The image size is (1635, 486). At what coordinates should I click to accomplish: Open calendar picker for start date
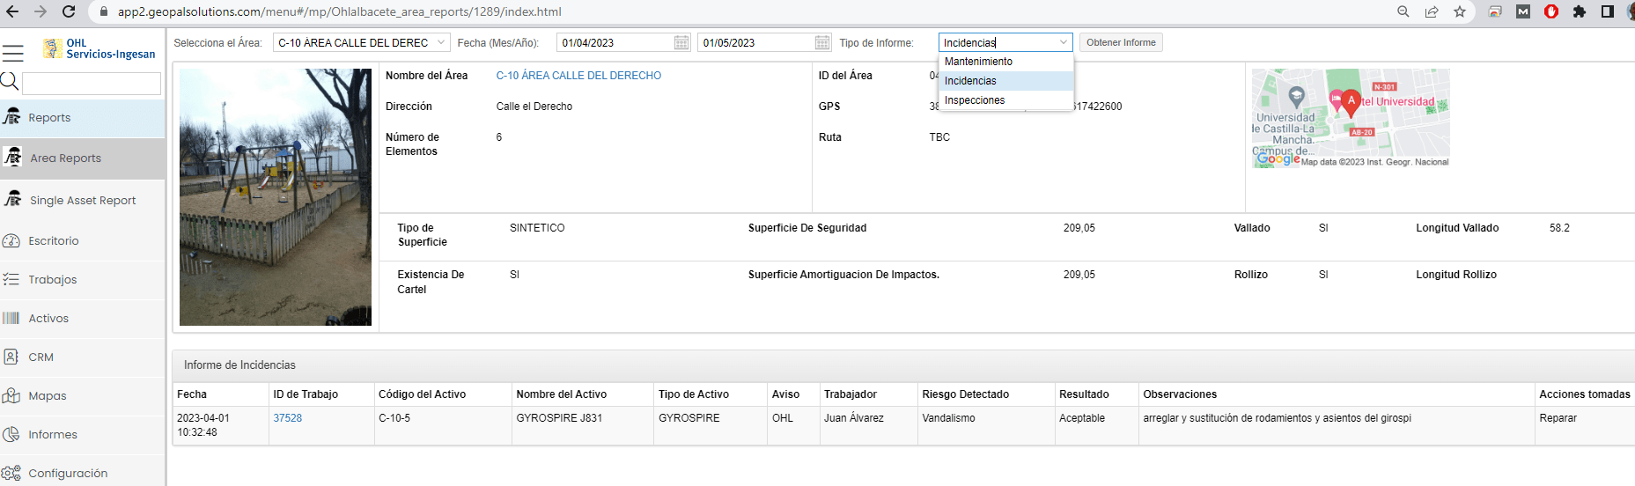tap(681, 42)
